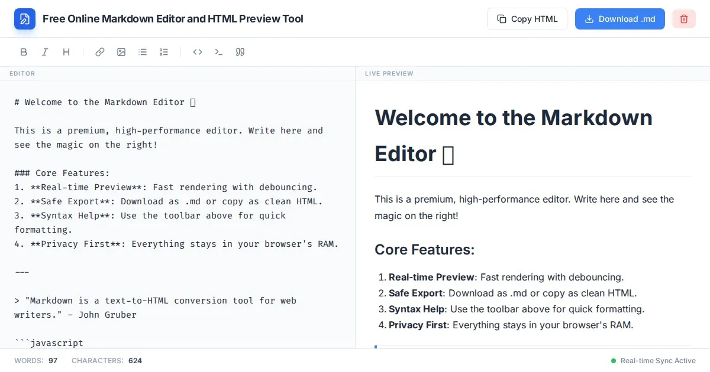Screen dimensions: 710x372
Task: Insert a hyperlink using the link icon
Action: point(100,52)
